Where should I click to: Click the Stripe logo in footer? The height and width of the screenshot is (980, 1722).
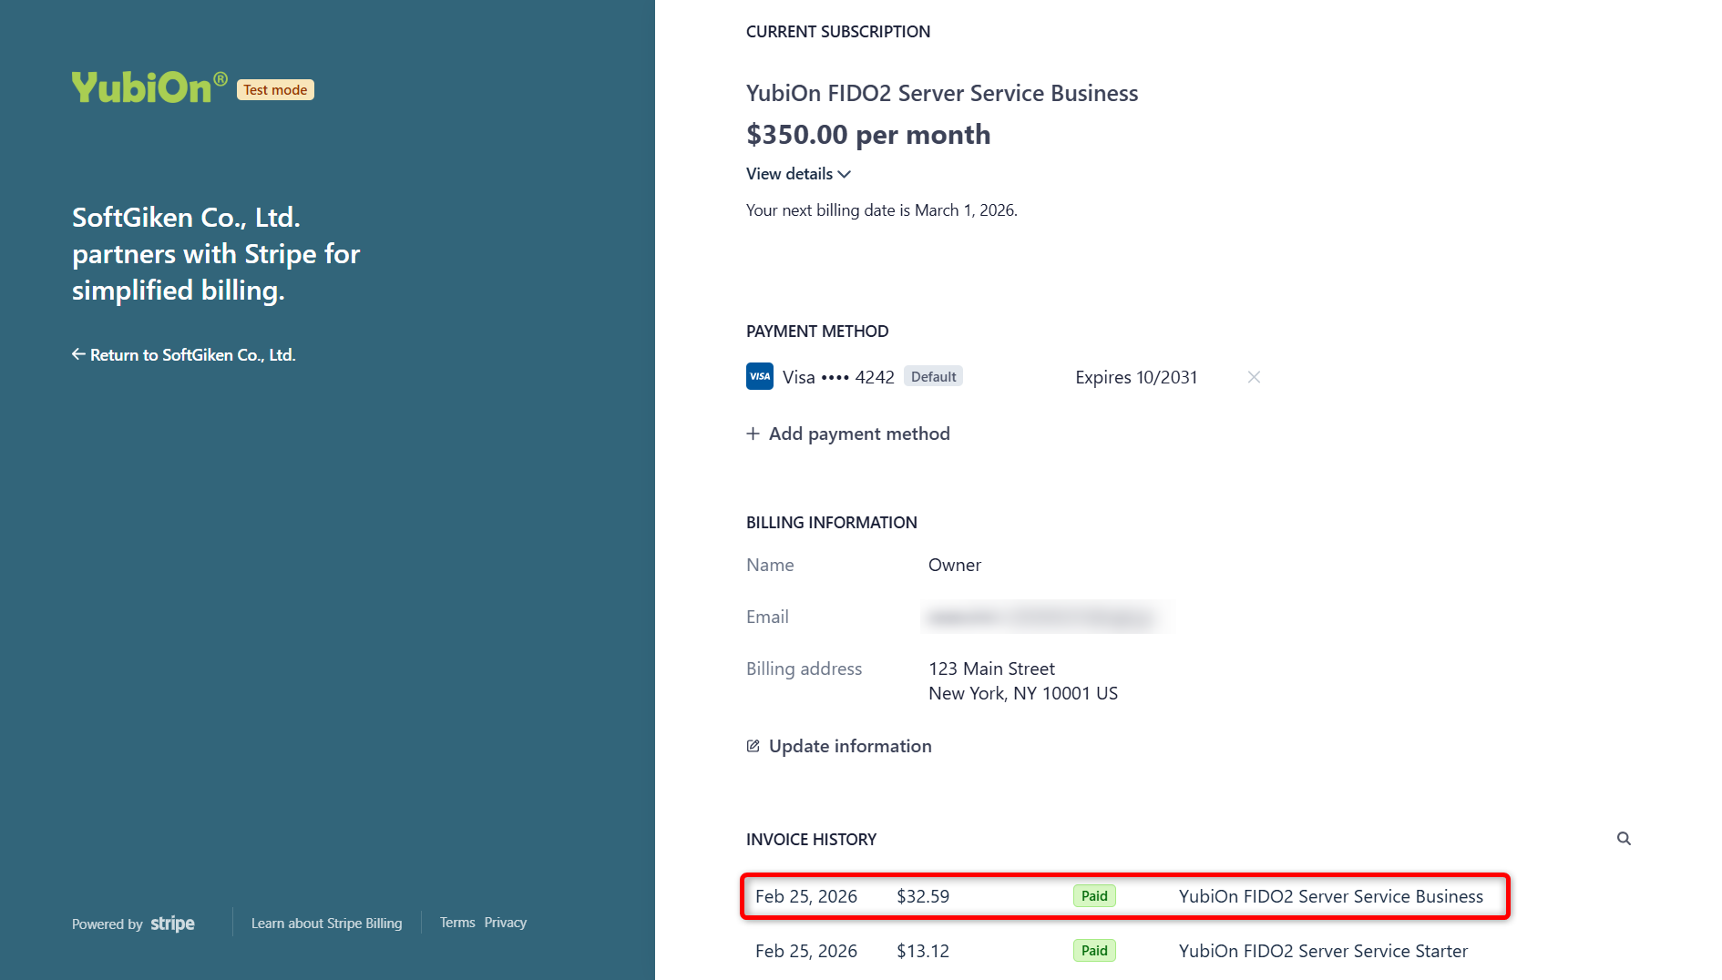172,924
